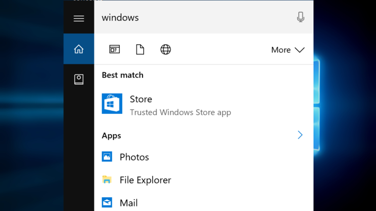Expand Apps results with the arrow
Viewport: 376px width, 211px height.
300,135
